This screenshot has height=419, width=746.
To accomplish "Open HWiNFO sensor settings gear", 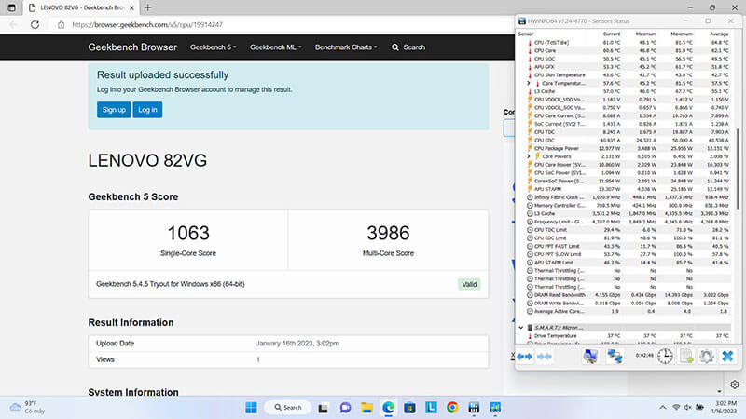I will coord(707,357).
